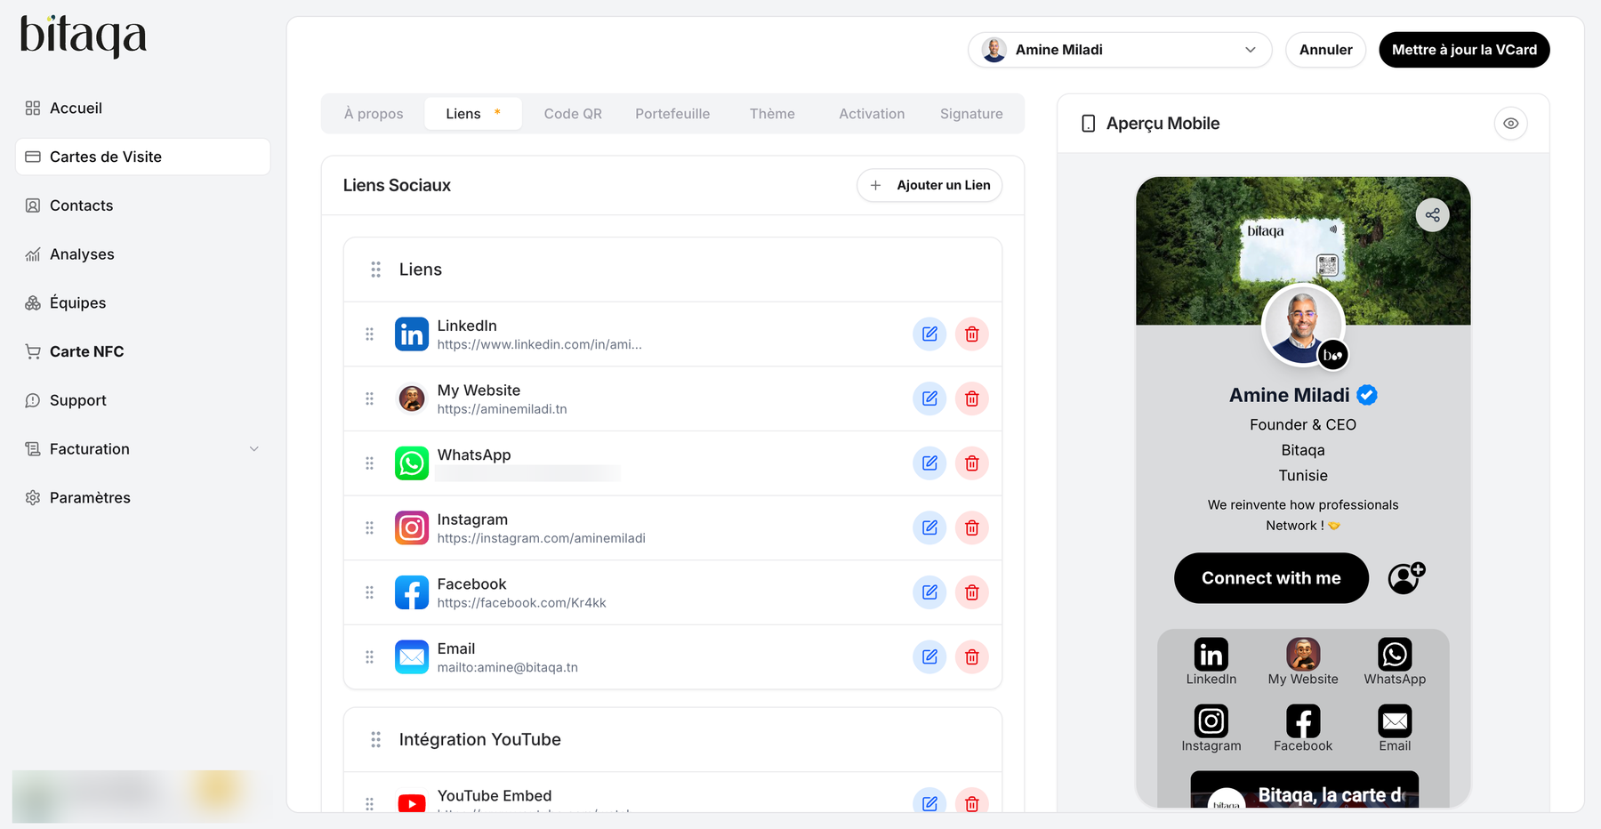The image size is (1601, 829).
Task: Delete the Email link
Action: click(x=972, y=657)
